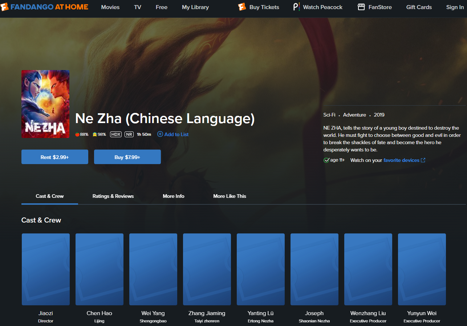Click the movie title Ne Zha (Chinese Language)
The width and height of the screenshot is (467, 326).
(x=165, y=119)
